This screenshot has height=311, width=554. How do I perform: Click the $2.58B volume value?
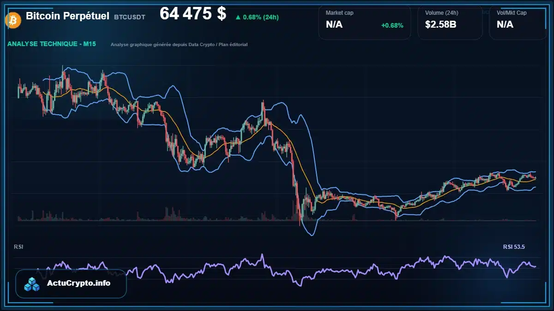tap(441, 25)
